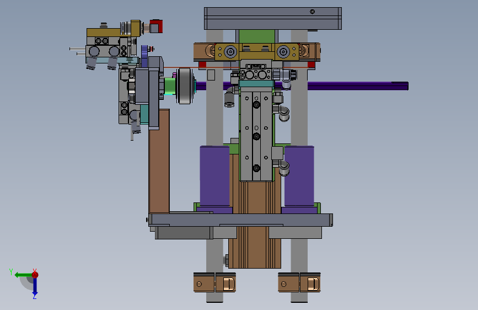This screenshot has width=478, height=310.
Task: Select the left purple cylinder on the base
Action: pos(214,177)
